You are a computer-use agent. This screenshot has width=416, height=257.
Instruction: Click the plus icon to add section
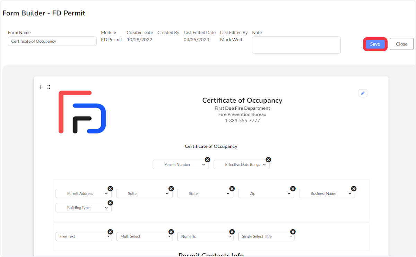(x=41, y=87)
